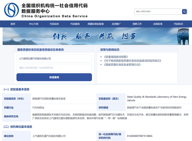The width and height of the screenshot is (192, 141).
Task: Open the 中心介绍 nav item
Action: [x=34, y=24]
